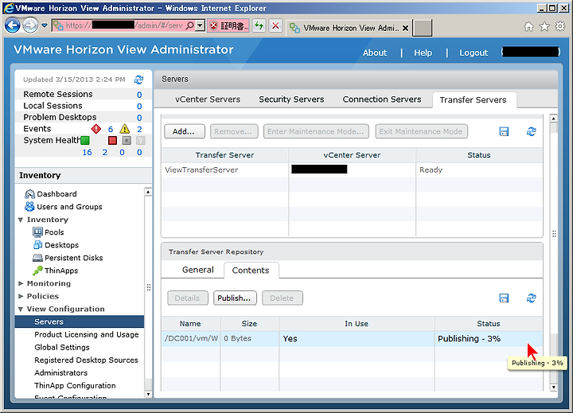The width and height of the screenshot is (573, 413).
Task: Click the green System Health indicator
Action: (85, 140)
